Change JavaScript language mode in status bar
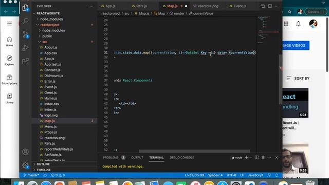The image size is (329, 185). click(255, 175)
